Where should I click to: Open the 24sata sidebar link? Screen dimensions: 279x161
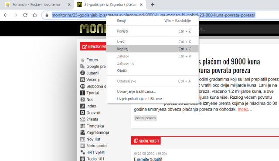point(92,119)
